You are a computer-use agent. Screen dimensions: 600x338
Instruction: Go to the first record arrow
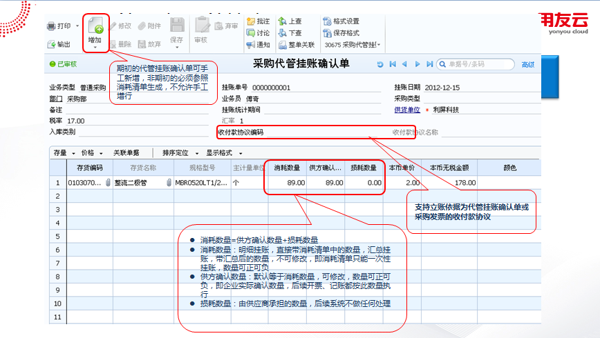[393, 64]
